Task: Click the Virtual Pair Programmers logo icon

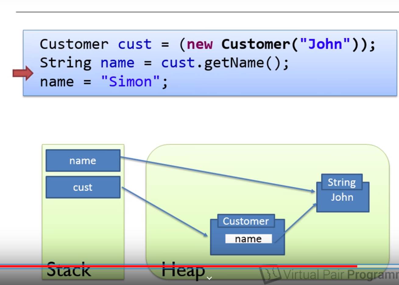Action: (x=270, y=275)
